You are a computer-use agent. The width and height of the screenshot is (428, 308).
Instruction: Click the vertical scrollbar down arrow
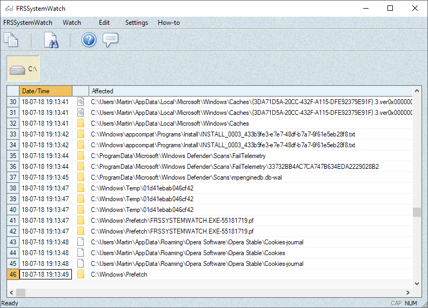[417, 284]
